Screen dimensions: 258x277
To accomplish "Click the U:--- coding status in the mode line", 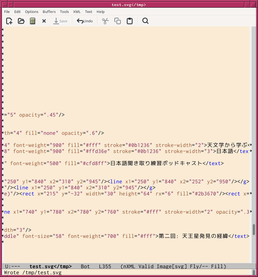I will (x=13, y=267).
